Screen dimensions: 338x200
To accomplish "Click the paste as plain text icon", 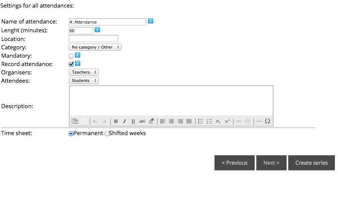I will [x=75, y=121].
